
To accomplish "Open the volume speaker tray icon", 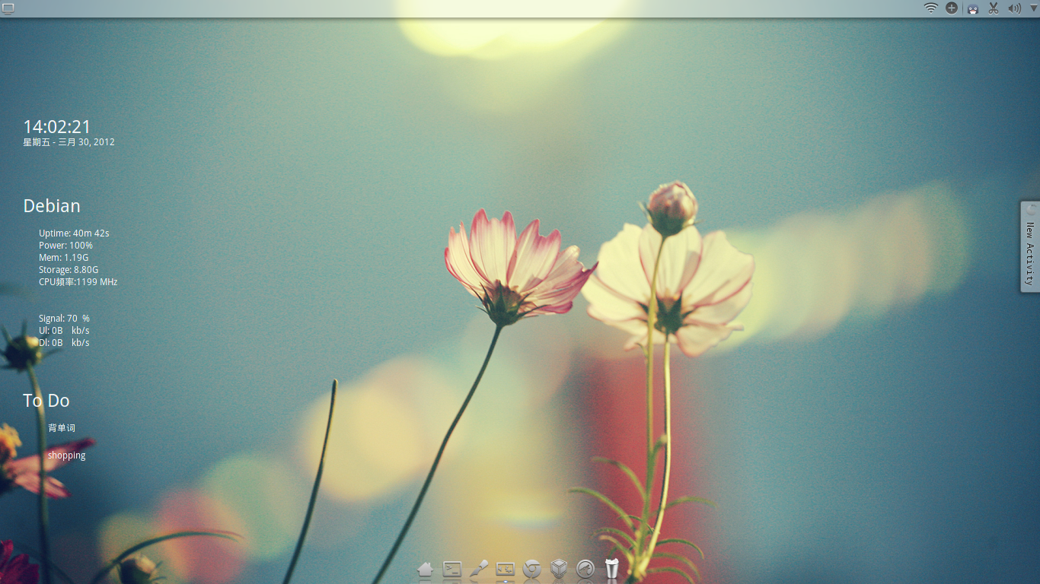I will click(x=1014, y=8).
